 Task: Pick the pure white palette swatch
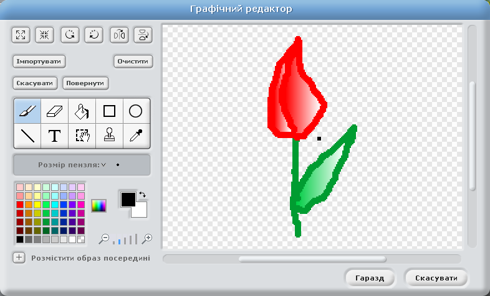tap(72, 239)
